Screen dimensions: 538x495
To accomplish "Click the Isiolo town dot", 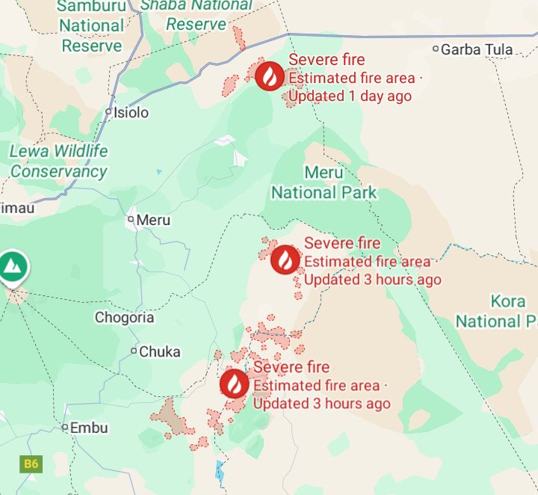I will (108, 111).
